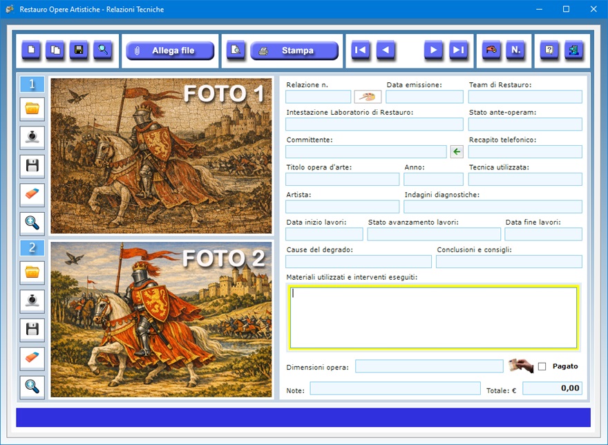Click the Stampa print button
This screenshot has width=608, height=445.
[294, 50]
